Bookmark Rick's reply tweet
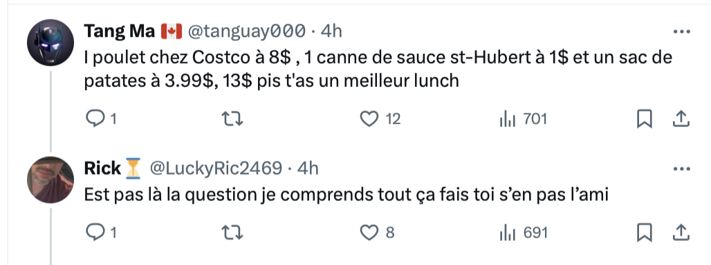The height and width of the screenshot is (265, 711). tap(645, 233)
